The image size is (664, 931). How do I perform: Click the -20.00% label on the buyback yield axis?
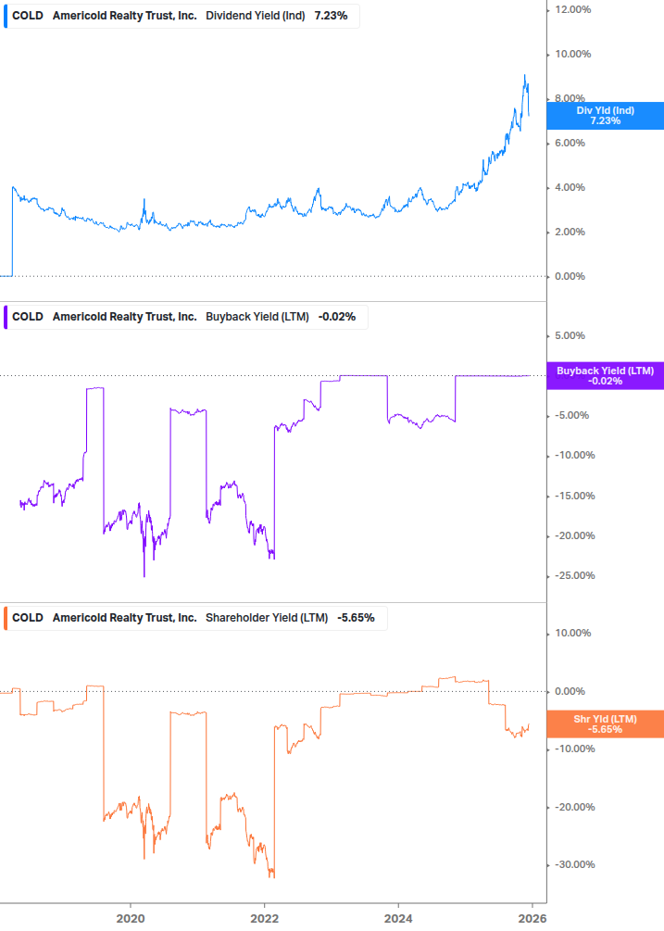[x=574, y=536]
